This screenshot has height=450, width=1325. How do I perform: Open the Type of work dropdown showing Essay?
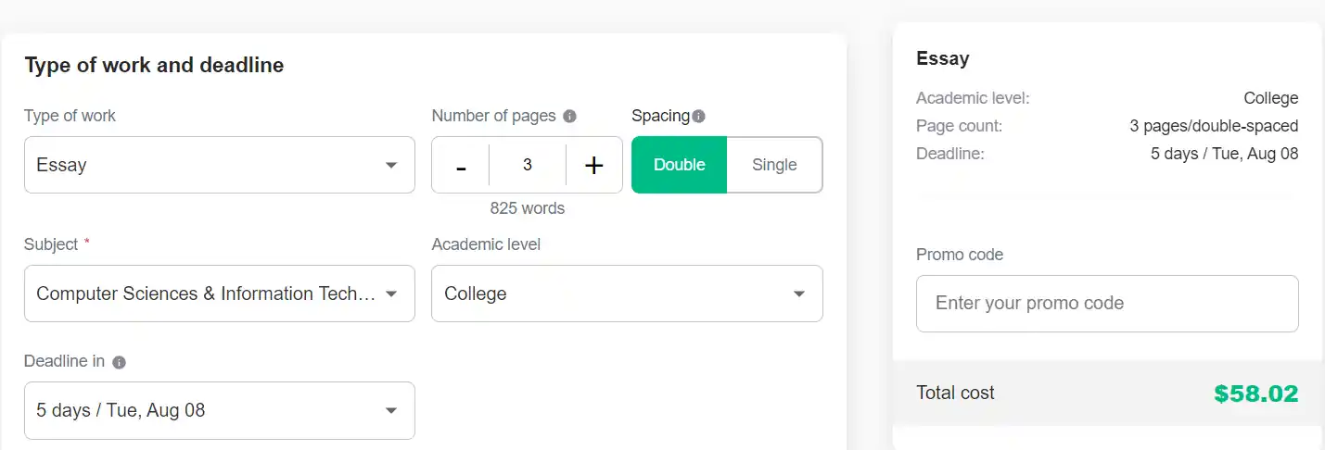click(x=219, y=165)
